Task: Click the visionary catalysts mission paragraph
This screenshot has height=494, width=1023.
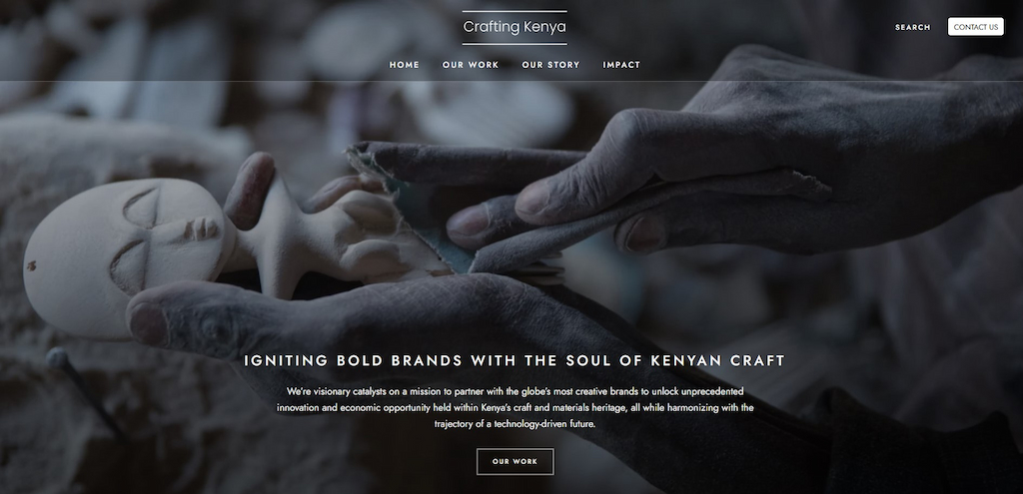Action: pos(514,407)
